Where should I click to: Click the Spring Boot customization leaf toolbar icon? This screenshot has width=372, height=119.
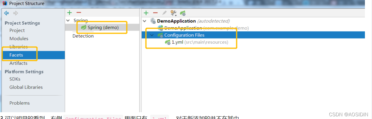pos(183,13)
